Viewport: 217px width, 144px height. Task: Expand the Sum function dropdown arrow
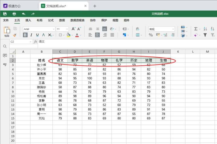[200, 29]
